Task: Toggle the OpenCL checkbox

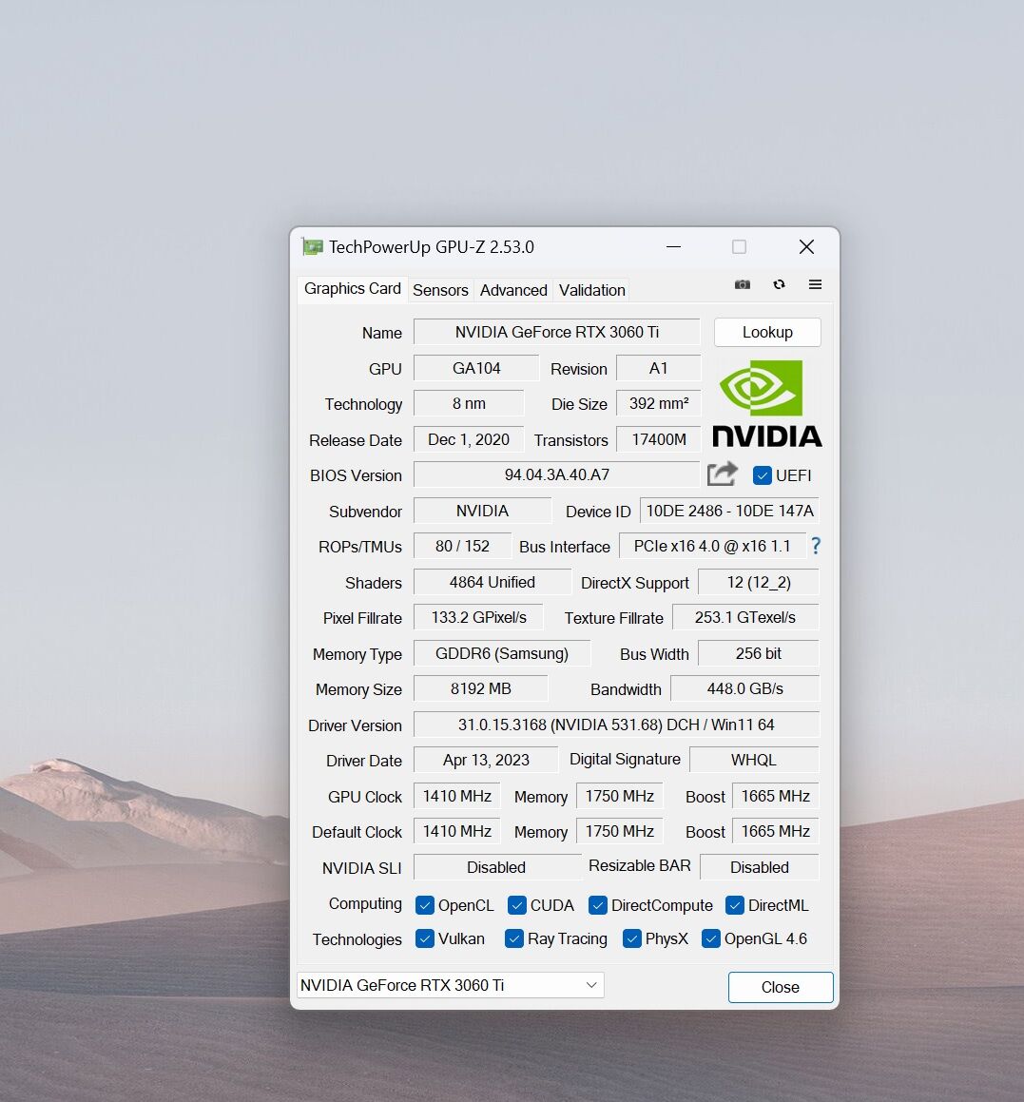Action: [x=424, y=905]
